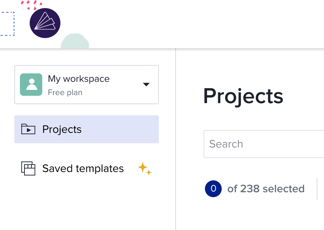Click the green workspace avatar icon
The height and width of the screenshot is (230, 324).
[x=31, y=85]
